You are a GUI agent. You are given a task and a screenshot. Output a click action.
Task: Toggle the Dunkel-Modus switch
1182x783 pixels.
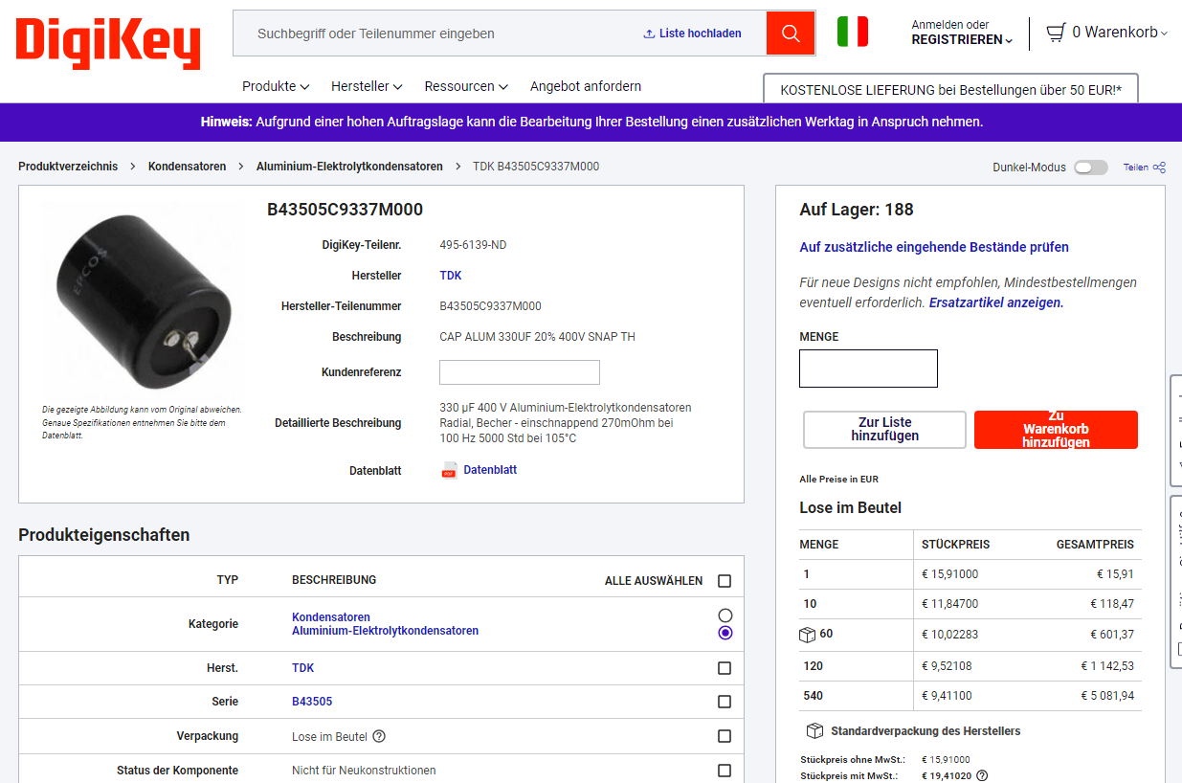[x=1090, y=168]
